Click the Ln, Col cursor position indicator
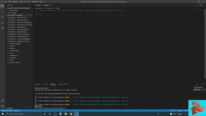Screen dimensions: 206x116 click(x=173, y=111)
